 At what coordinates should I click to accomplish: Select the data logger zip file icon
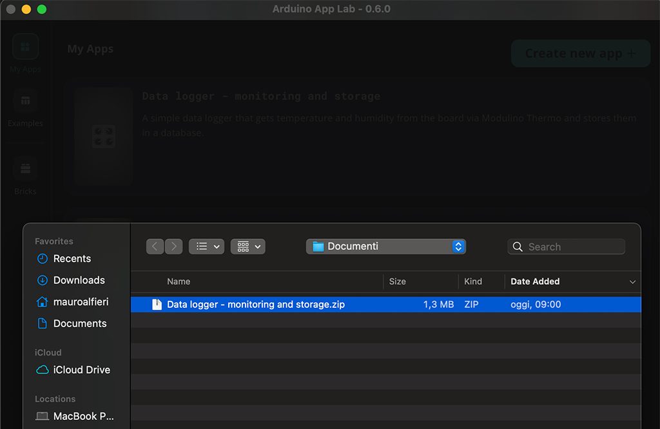pyautogui.click(x=157, y=304)
